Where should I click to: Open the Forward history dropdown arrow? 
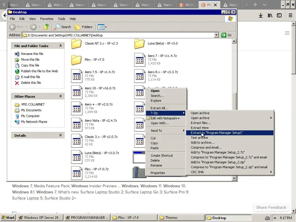40,27
